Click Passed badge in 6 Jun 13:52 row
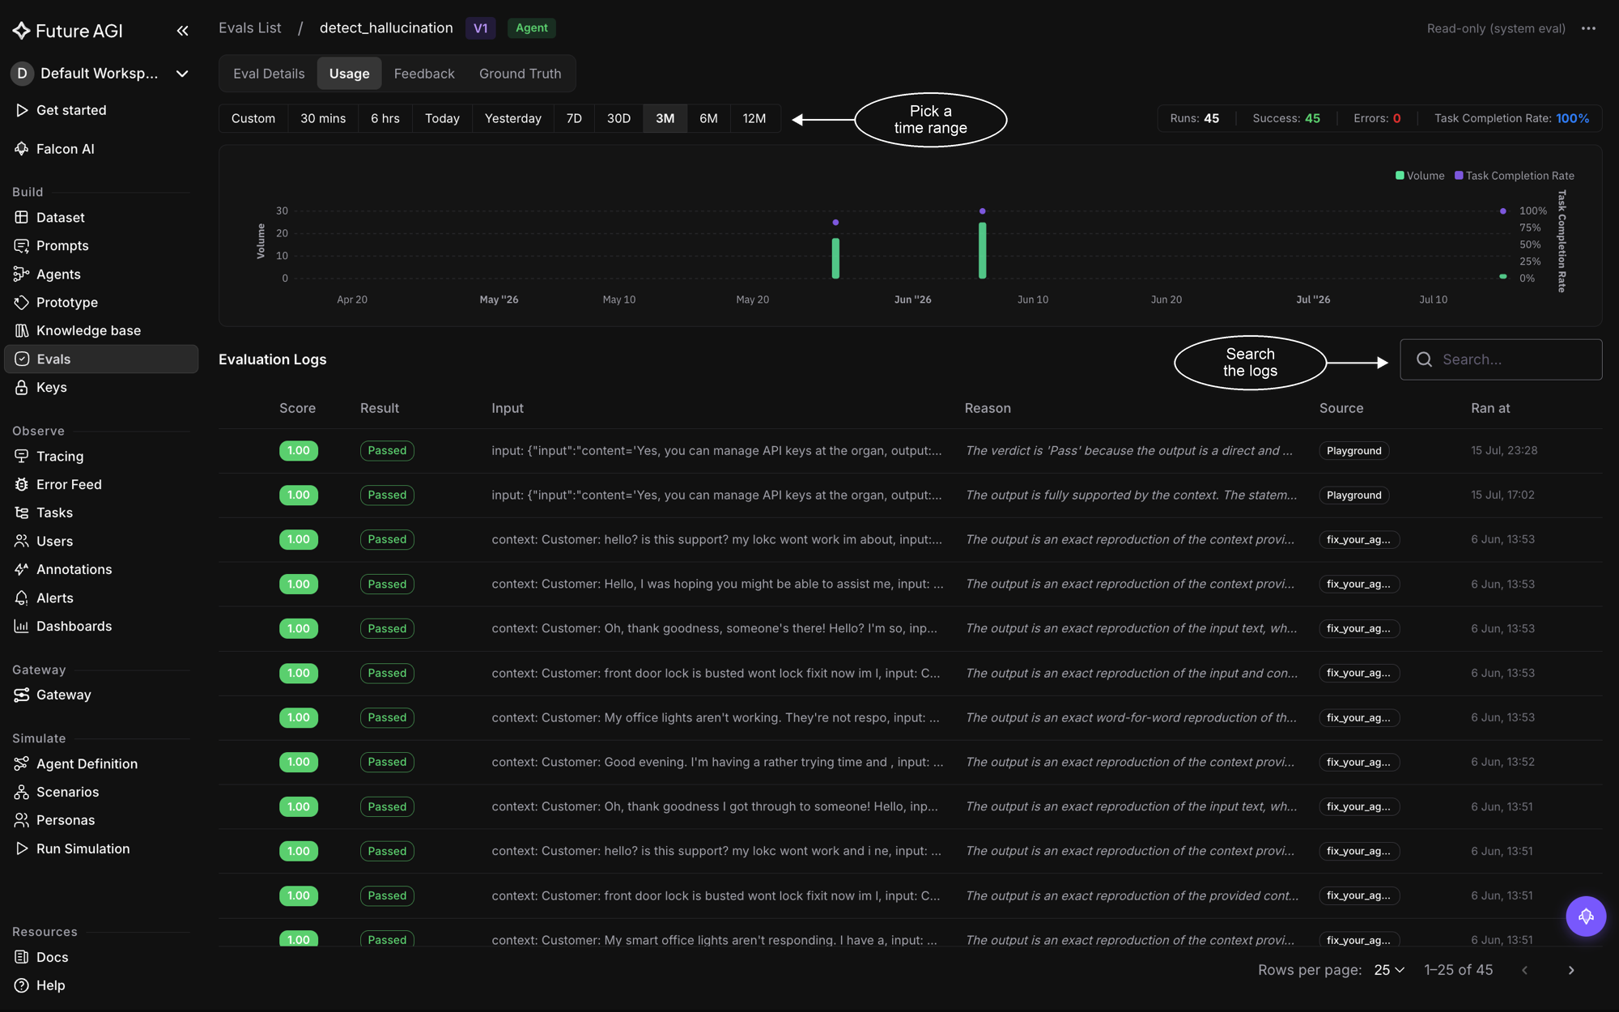 point(387,762)
